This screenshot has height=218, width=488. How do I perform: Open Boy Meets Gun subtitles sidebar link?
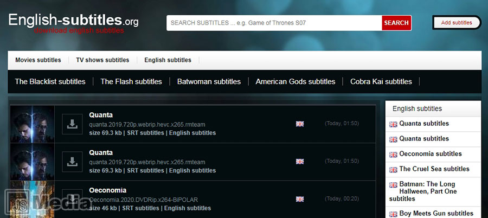436,214
